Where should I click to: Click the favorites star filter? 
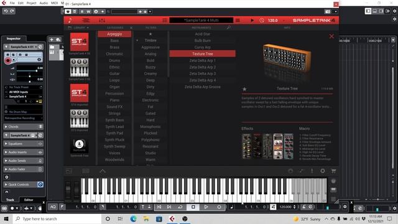(150, 34)
